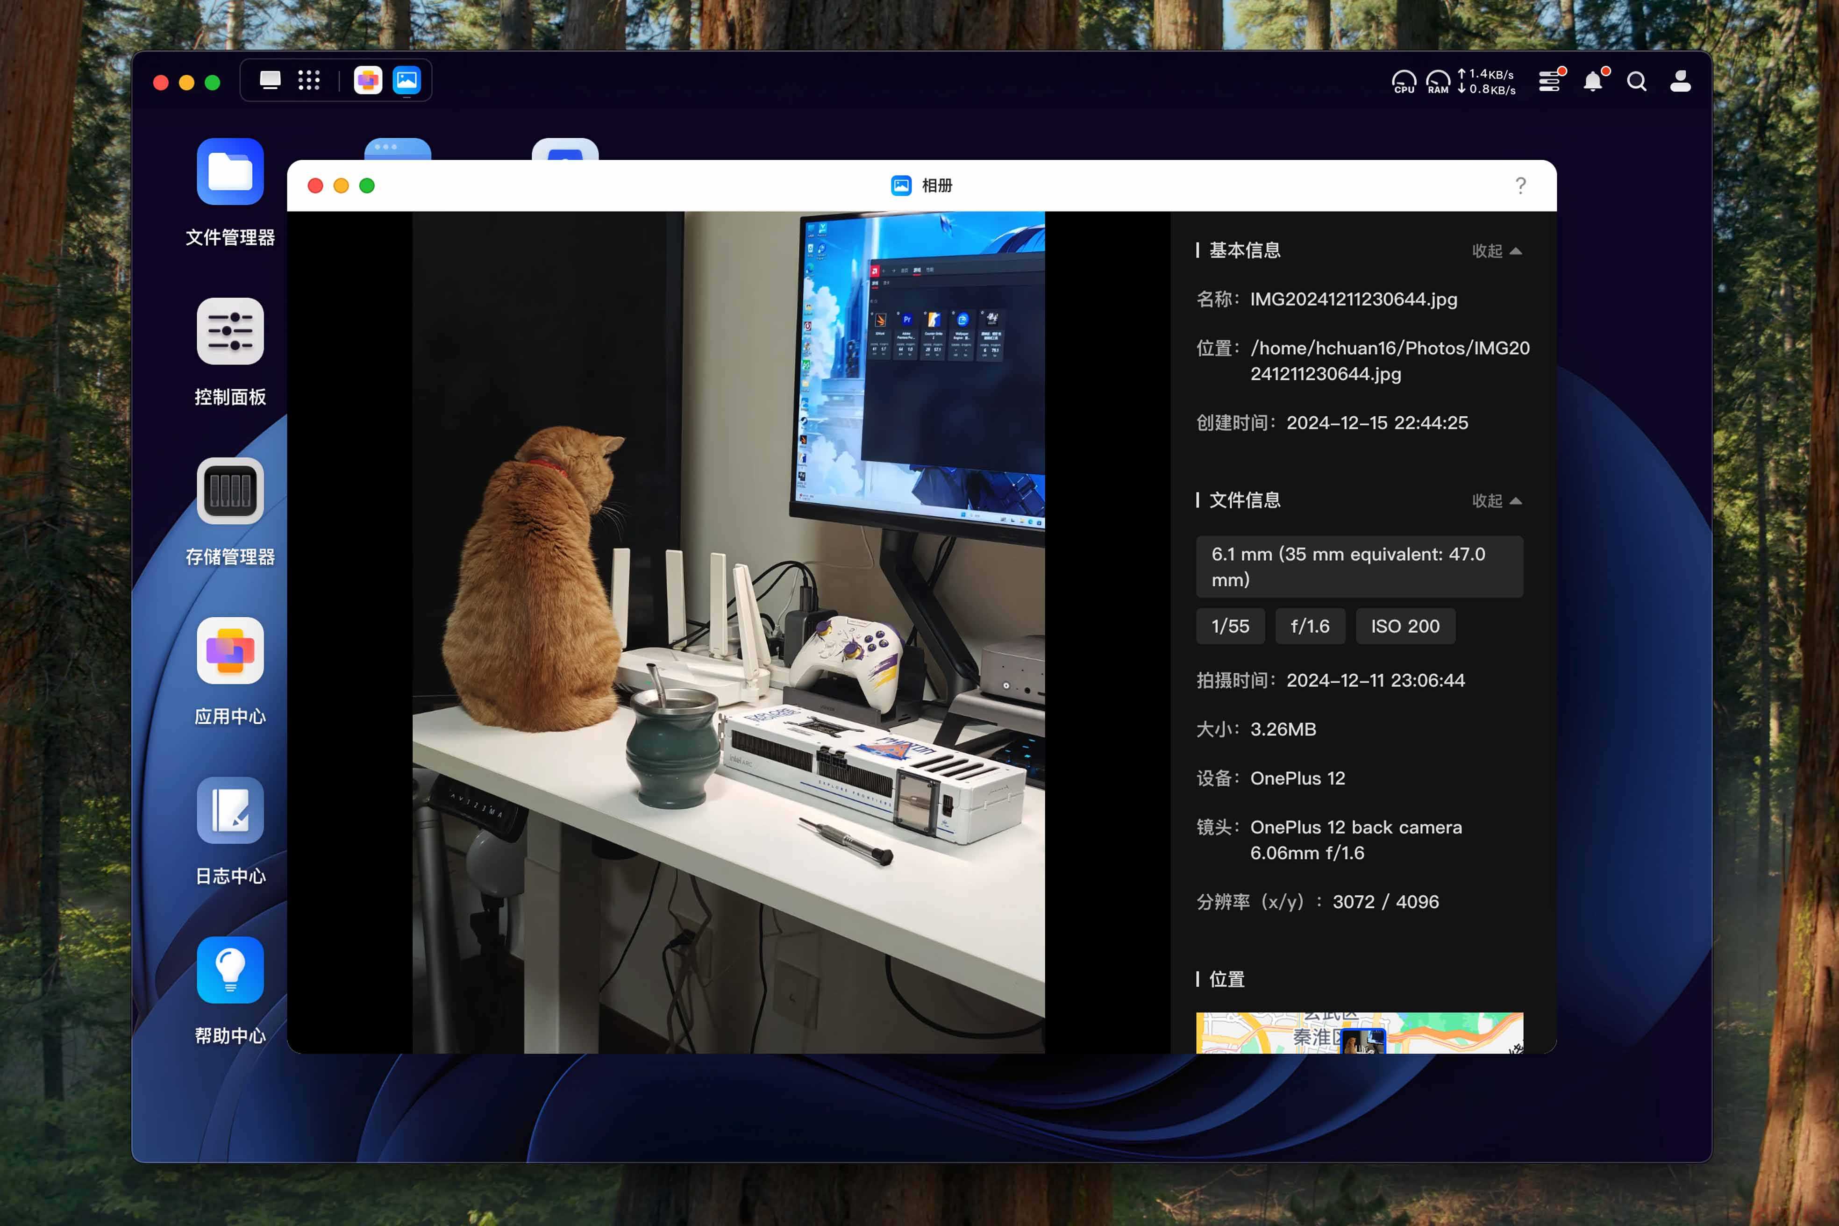Click the notification bell icon
The image size is (1839, 1226).
coord(1593,81)
